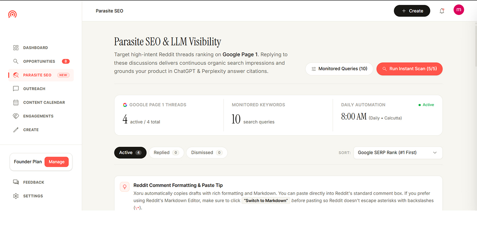Click the NEW badge on Parasite SEO

click(63, 75)
